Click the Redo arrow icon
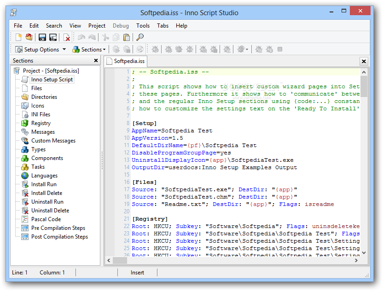383x291 pixels. pyautogui.click(x=92, y=37)
